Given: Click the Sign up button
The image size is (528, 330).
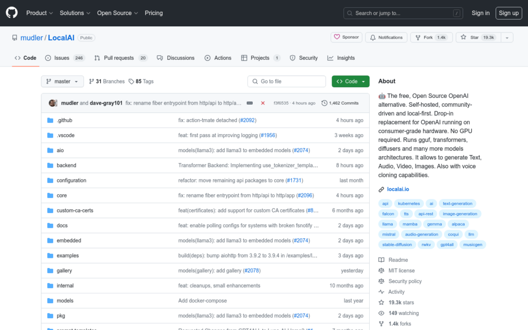Looking at the screenshot, I should [x=508, y=13].
